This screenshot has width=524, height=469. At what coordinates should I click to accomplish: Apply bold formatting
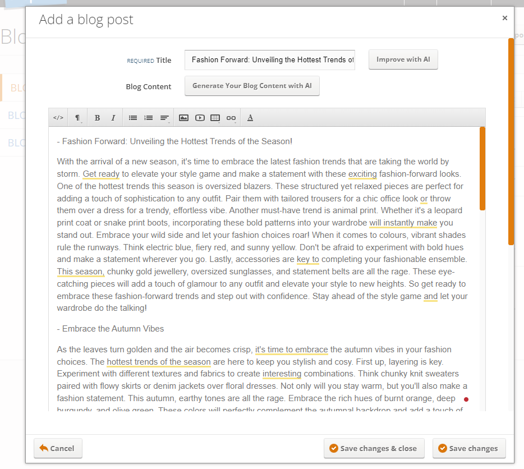point(97,118)
